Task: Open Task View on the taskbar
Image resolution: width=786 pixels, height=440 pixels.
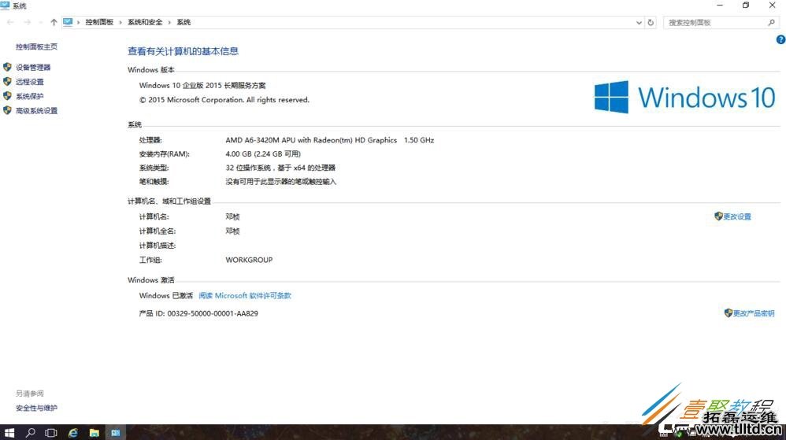Action: tap(51, 432)
